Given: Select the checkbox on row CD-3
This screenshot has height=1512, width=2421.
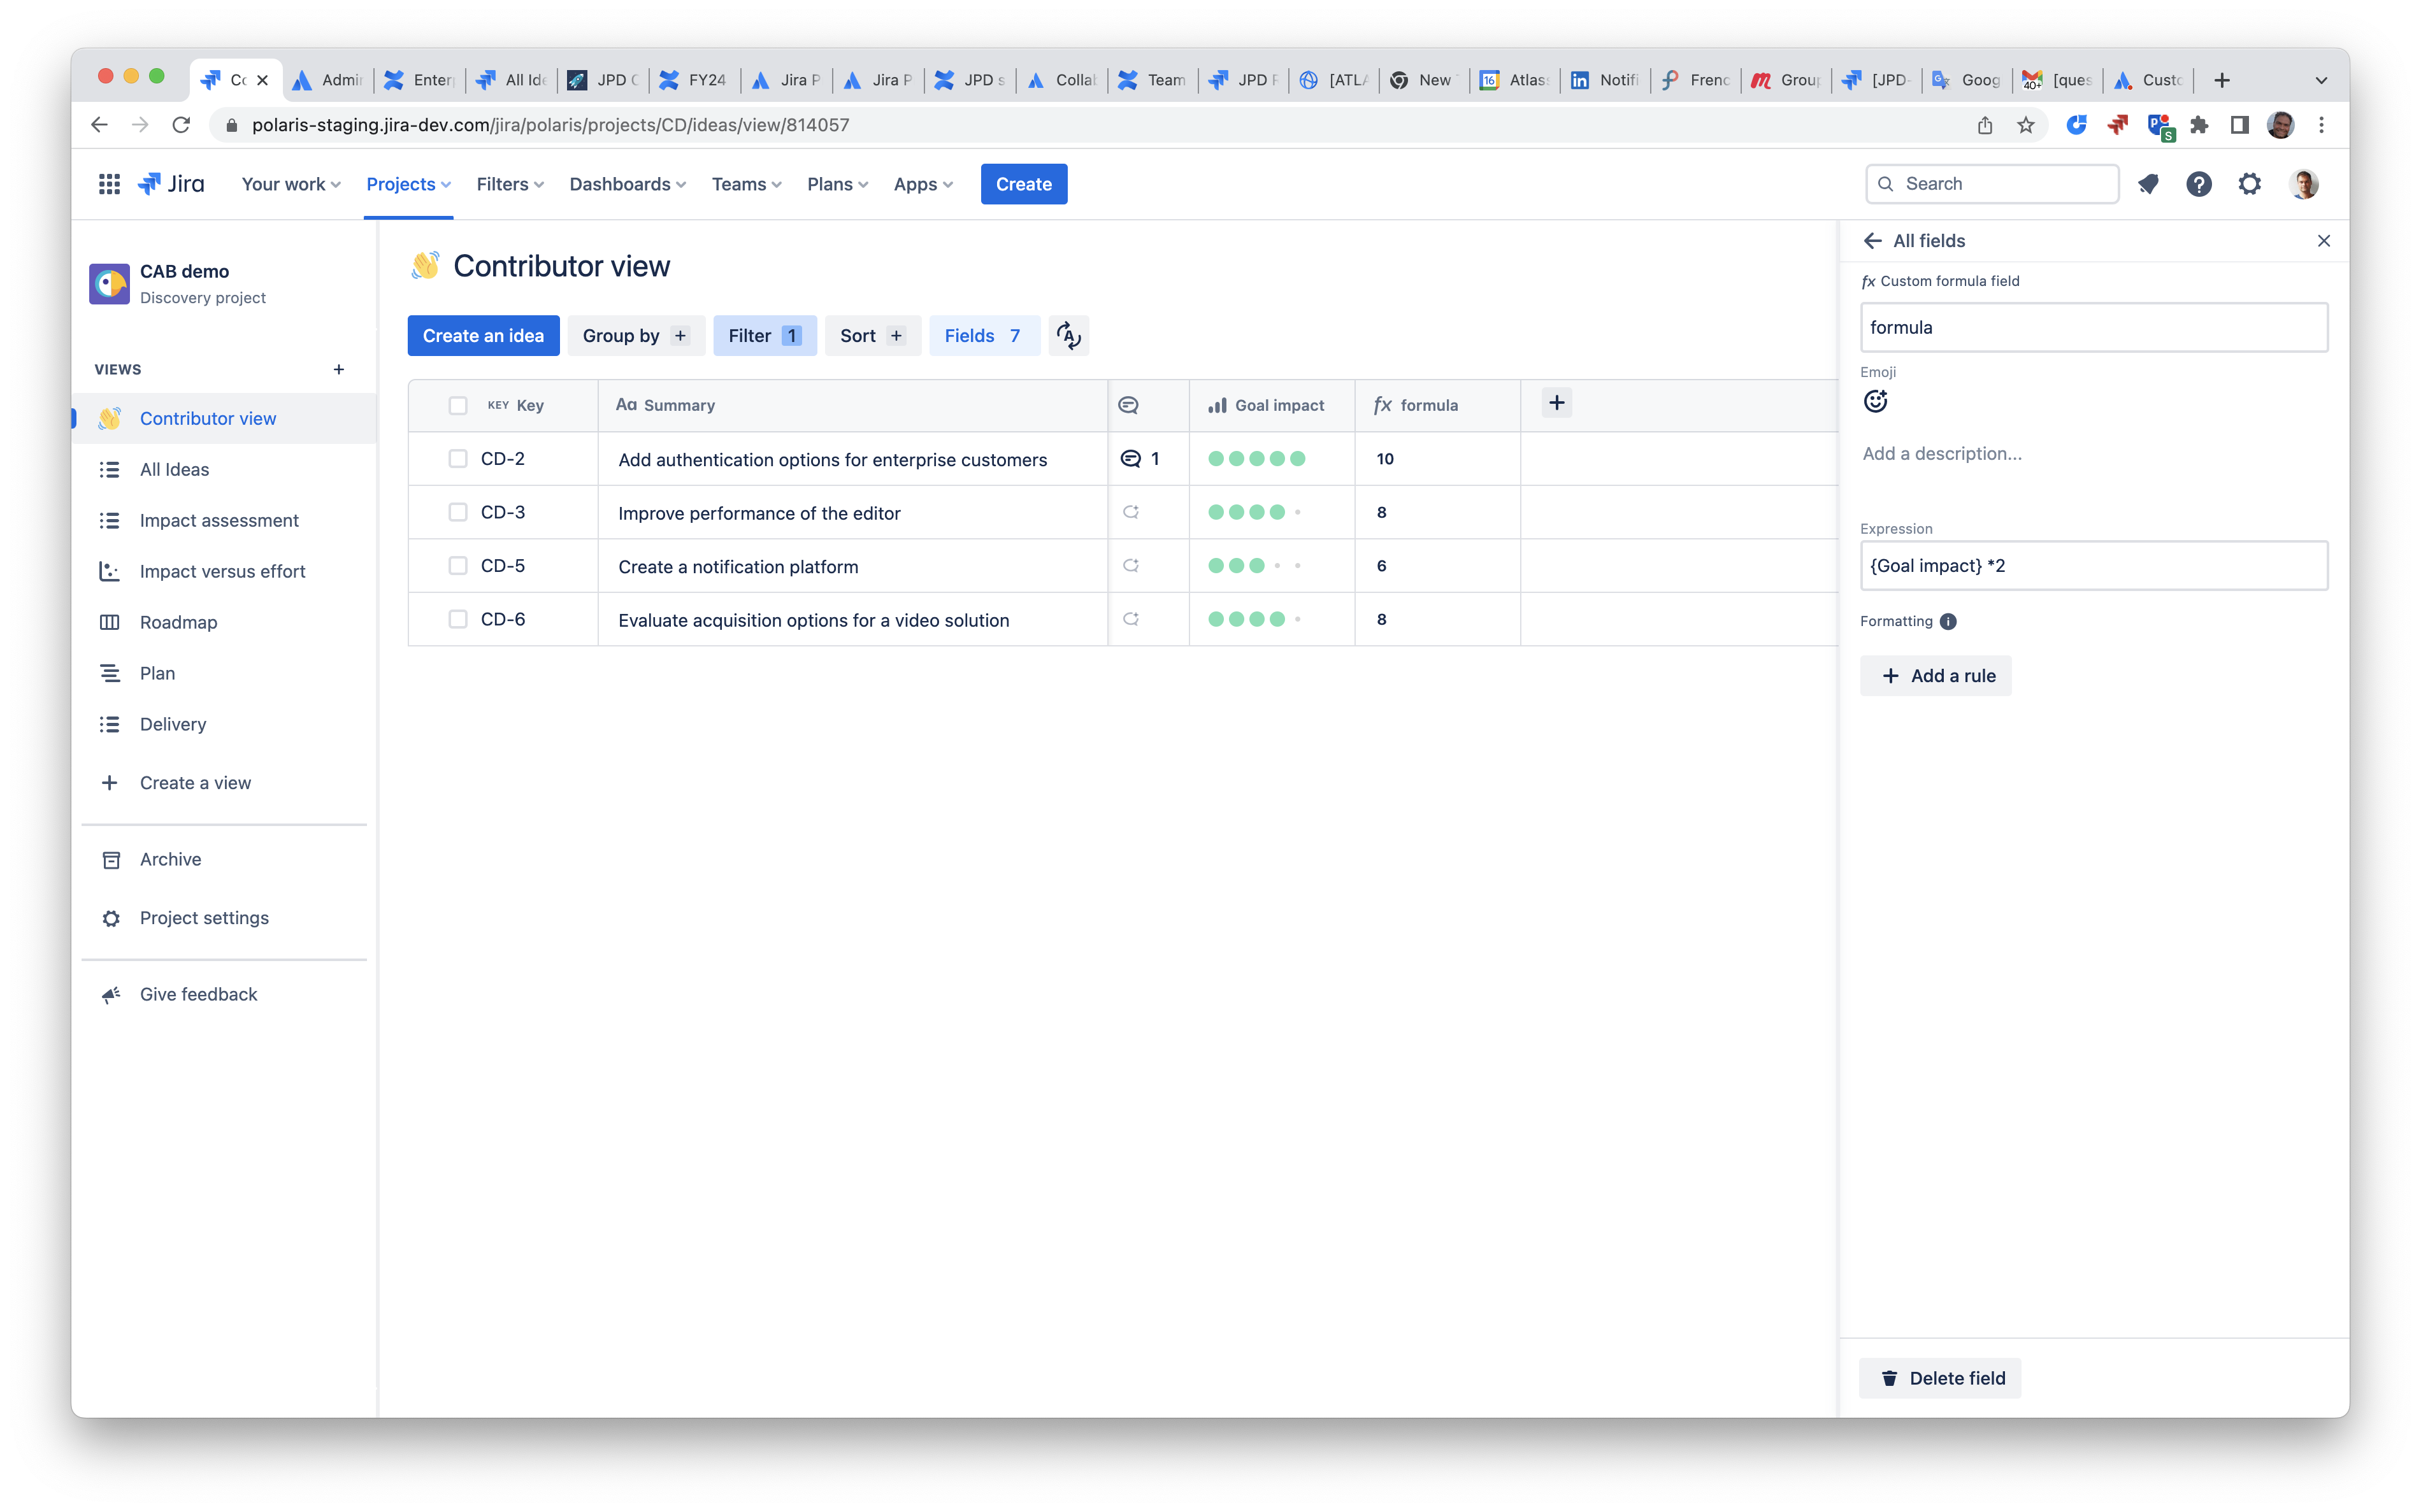Looking at the screenshot, I should coord(459,512).
